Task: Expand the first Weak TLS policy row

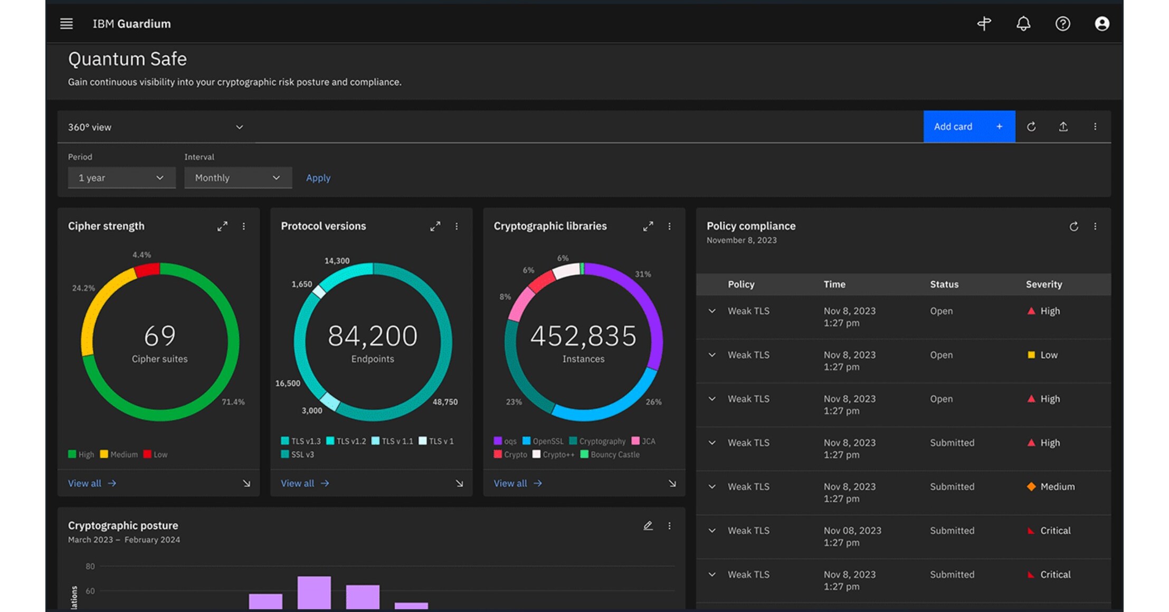Action: [x=712, y=311]
